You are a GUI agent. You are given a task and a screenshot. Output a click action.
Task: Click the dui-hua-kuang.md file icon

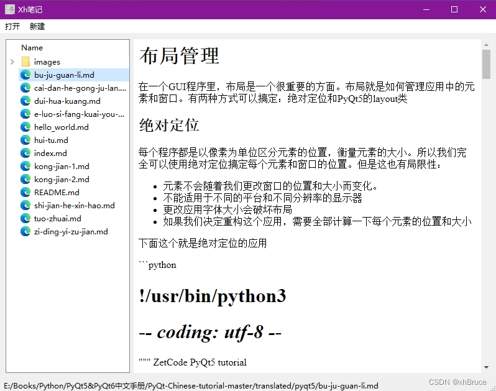click(x=25, y=101)
